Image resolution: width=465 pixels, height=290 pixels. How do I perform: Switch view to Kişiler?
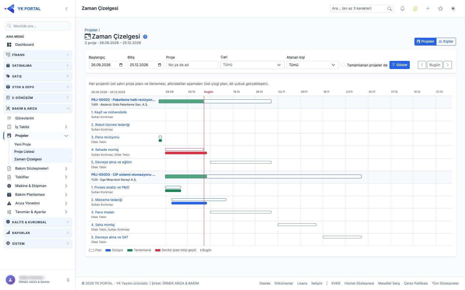point(446,41)
